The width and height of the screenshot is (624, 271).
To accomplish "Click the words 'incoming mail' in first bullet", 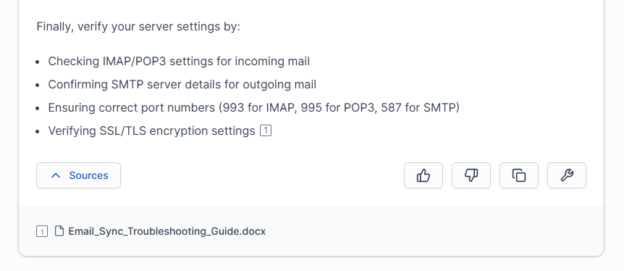I will [272, 62].
